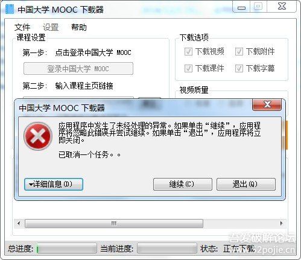Click the red error icon in dialog
This screenshot has height=260, width=301.
click(x=38, y=136)
